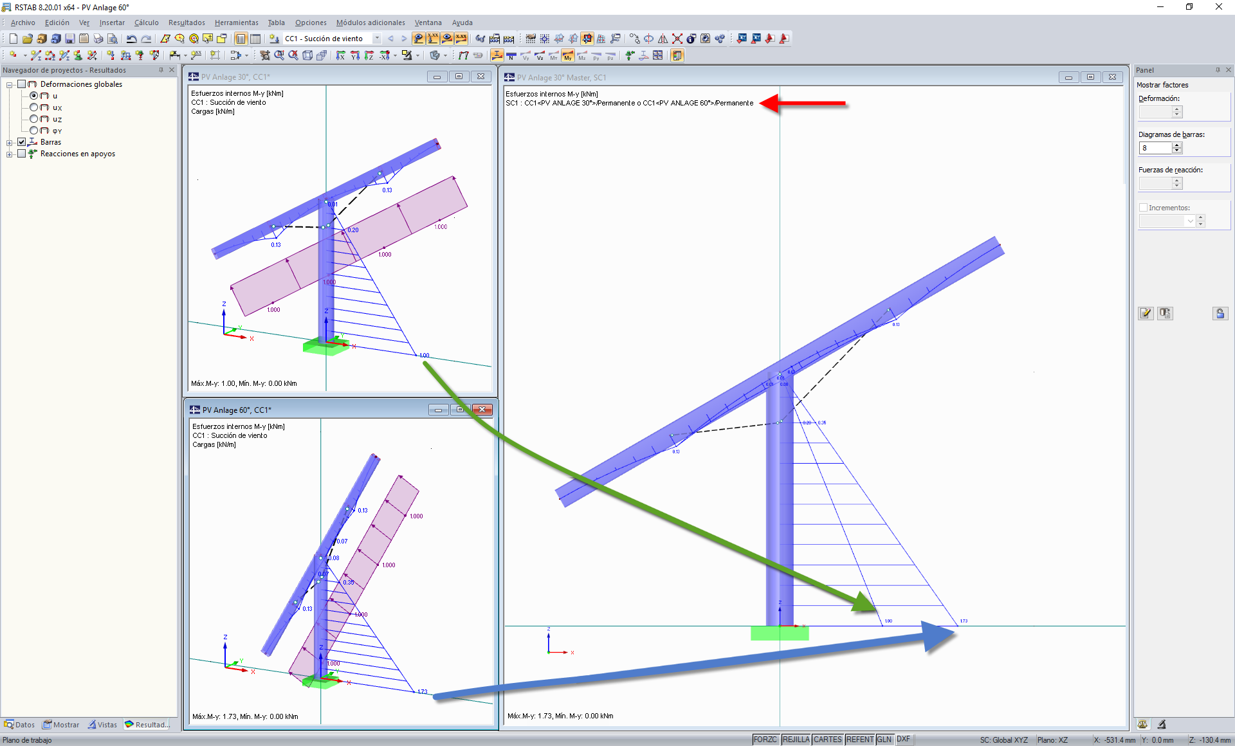The width and height of the screenshot is (1235, 746).
Task: Toggle the My diagram icon
Action: coord(567,56)
